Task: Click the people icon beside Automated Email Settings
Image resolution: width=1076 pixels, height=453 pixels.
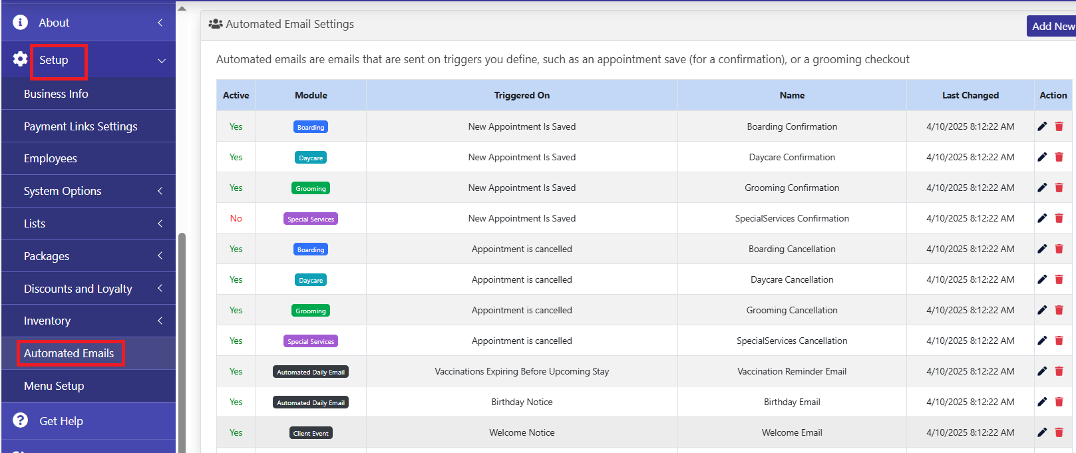Action: click(216, 24)
